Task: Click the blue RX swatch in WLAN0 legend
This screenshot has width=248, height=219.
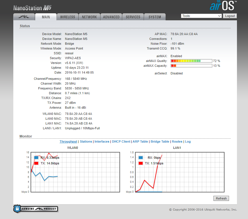Action: (x=36, y=158)
